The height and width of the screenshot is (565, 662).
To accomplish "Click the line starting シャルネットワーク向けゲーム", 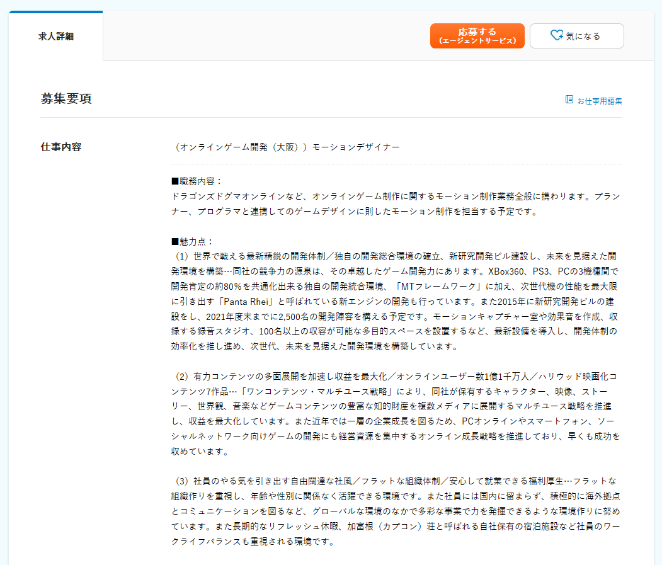I will click(x=396, y=437).
